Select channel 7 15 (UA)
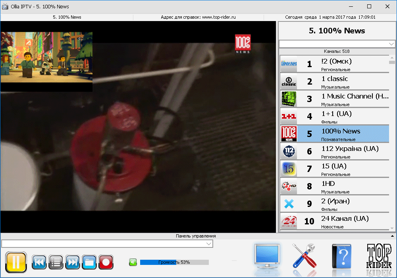Viewport: 397px width, 278px height. (335, 169)
